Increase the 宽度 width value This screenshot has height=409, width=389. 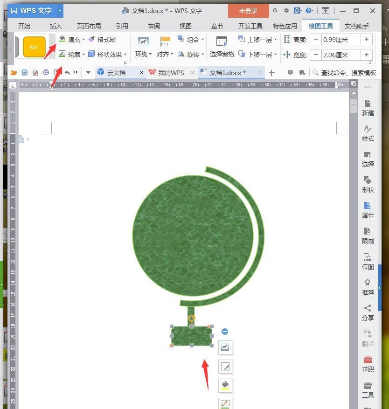pos(367,55)
